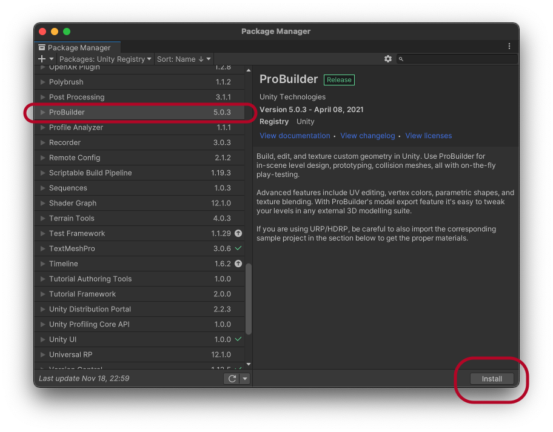The image size is (553, 432).
Task: Click TextMeshPro installed checkmark icon
Action: click(x=238, y=248)
